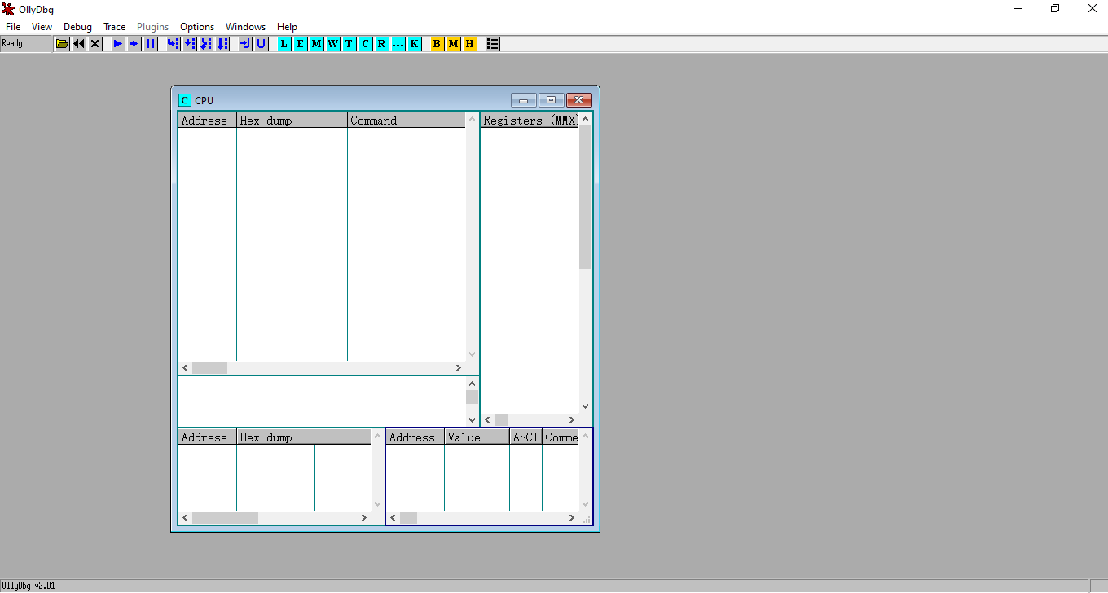Screen dimensions: 1108x593
Task: Click the Value header in the stack pane
Action: (477, 437)
